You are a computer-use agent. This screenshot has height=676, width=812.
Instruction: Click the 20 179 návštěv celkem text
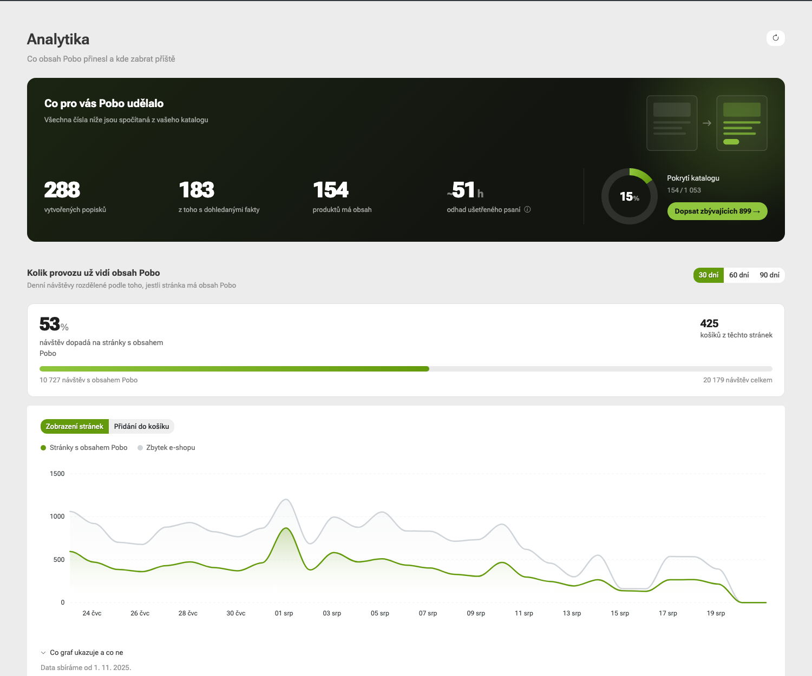(x=738, y=380)
